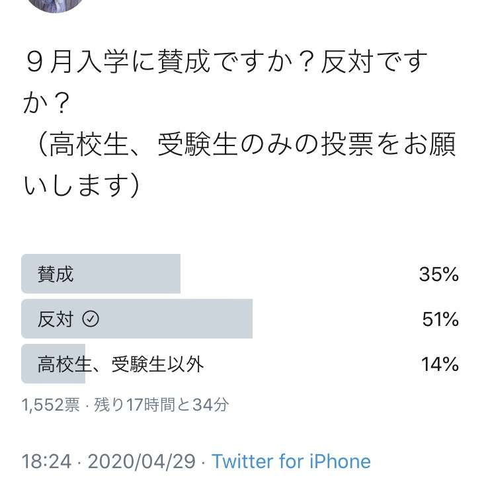Click the 14% result label
This screenshot has height=484, width=490.
pos(440,364)
